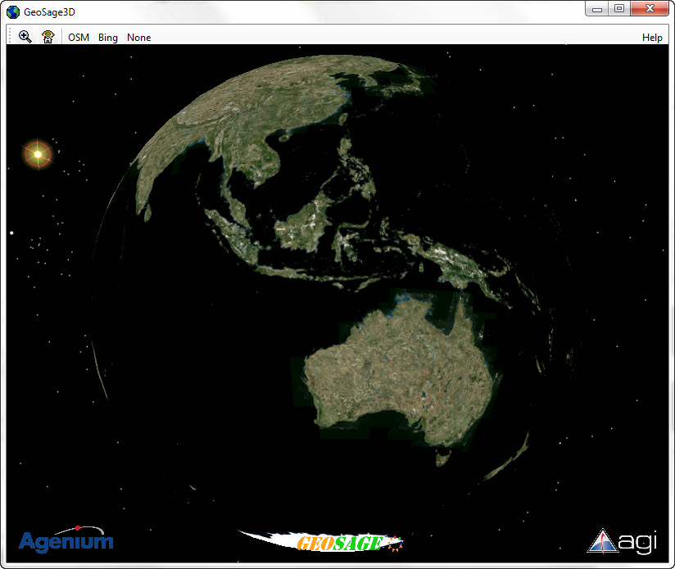Image resolution: width=675 pixels, height=569 pixels.
Task: Click the sun in the sky
Action: click(x=38, y=154)
